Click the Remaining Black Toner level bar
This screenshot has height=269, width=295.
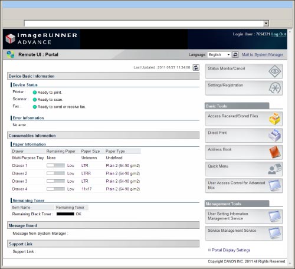pyautogui.click(x=65, y=214)
